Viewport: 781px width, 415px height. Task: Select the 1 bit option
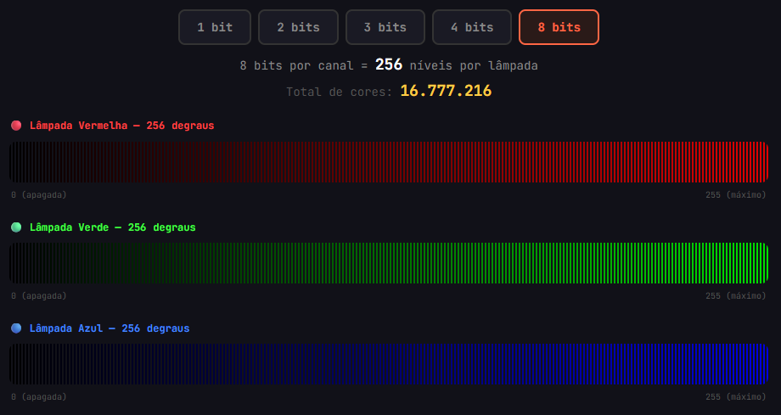click(215, 27)
